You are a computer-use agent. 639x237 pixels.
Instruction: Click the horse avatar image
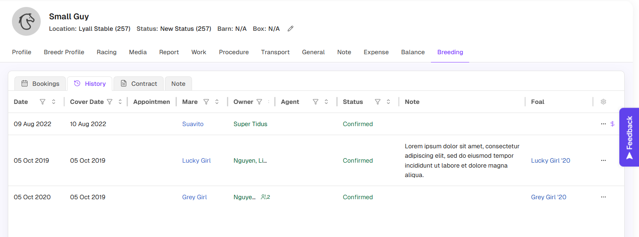pos(26,21)
